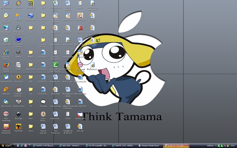Open the My Computer desktop icon
Image resolution: width=237 pixels, height=148 pixels.
(6, 4)
